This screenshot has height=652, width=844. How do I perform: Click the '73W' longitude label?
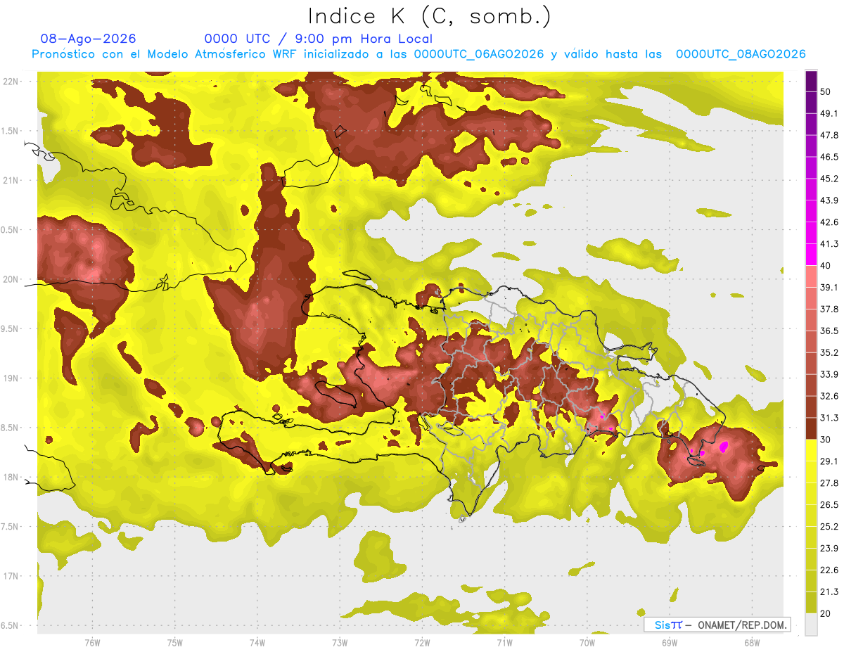pos(340,642)
